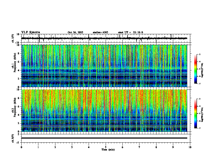Screen dimensions: 214x165
Task: Click time axis tick label "0"
Action: pyautogui.click(x=21, y=147)
